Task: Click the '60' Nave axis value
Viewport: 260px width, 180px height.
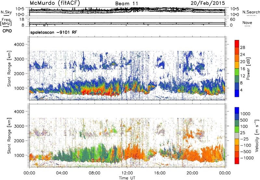Action: click(x=232, y=19)
